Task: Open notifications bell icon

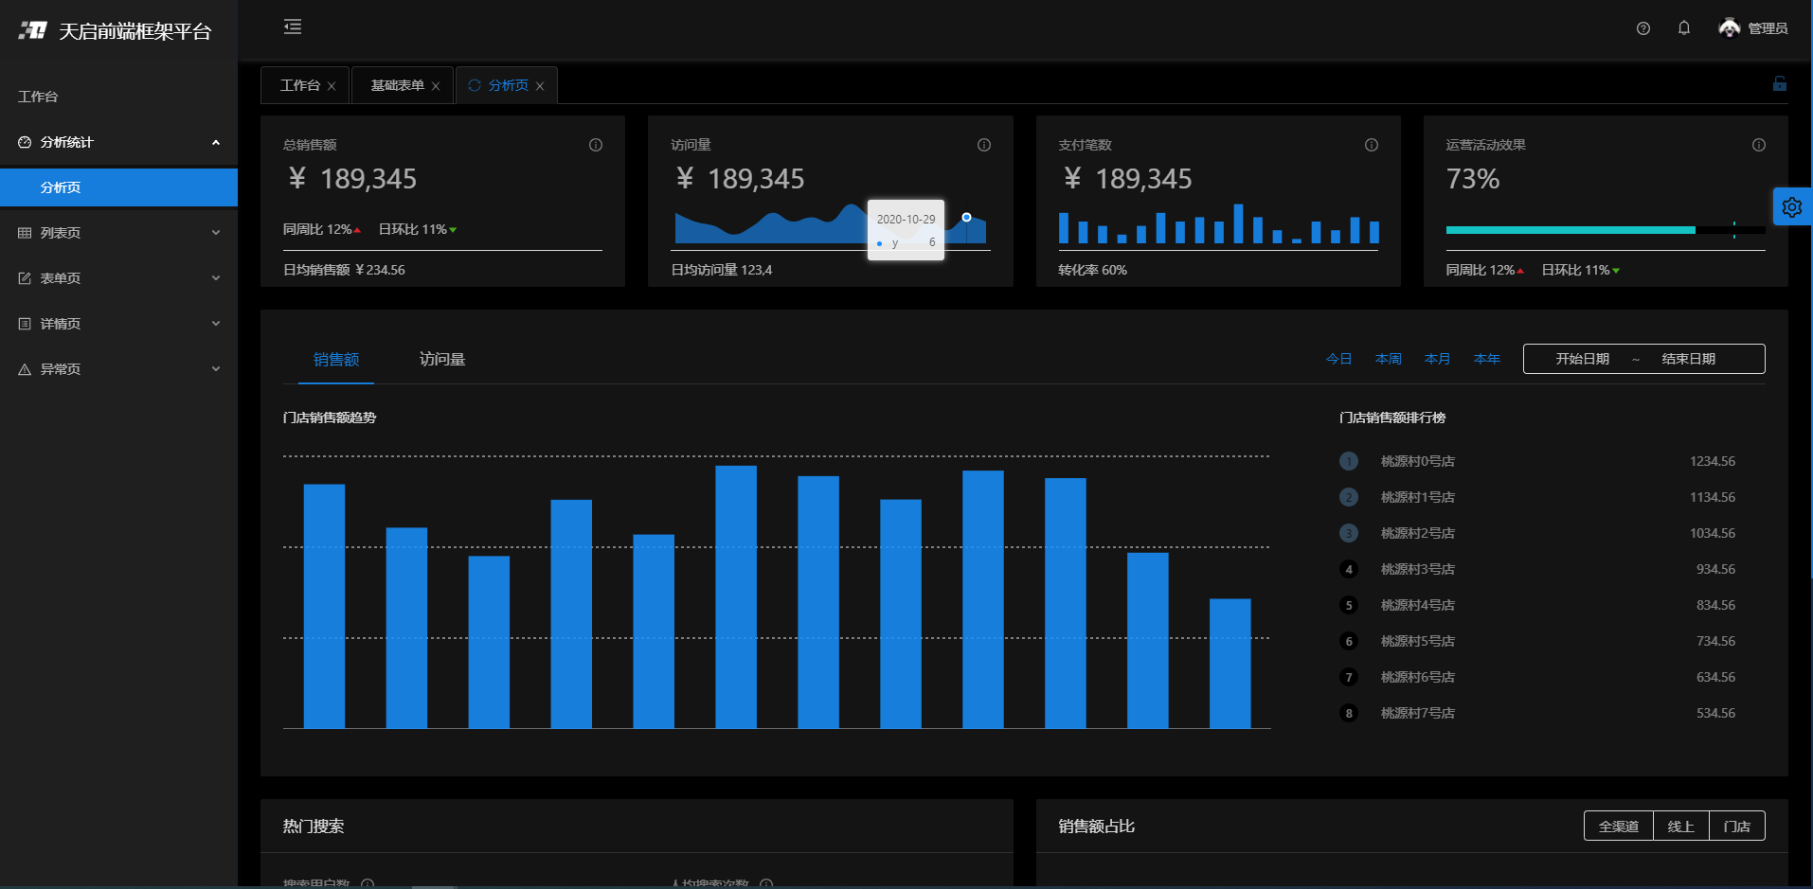Action: 1684,28
